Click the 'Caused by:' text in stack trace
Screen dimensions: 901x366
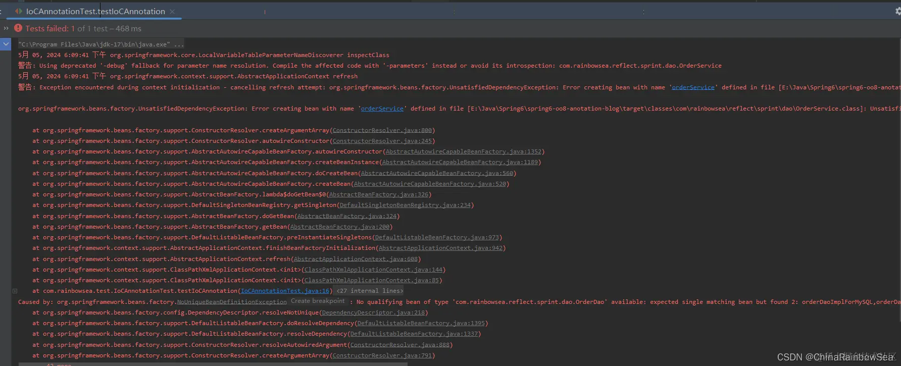click(x=36, y=302)
